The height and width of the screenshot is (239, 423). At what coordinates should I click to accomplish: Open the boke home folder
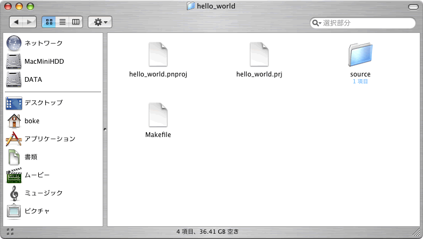coord(23,121)
